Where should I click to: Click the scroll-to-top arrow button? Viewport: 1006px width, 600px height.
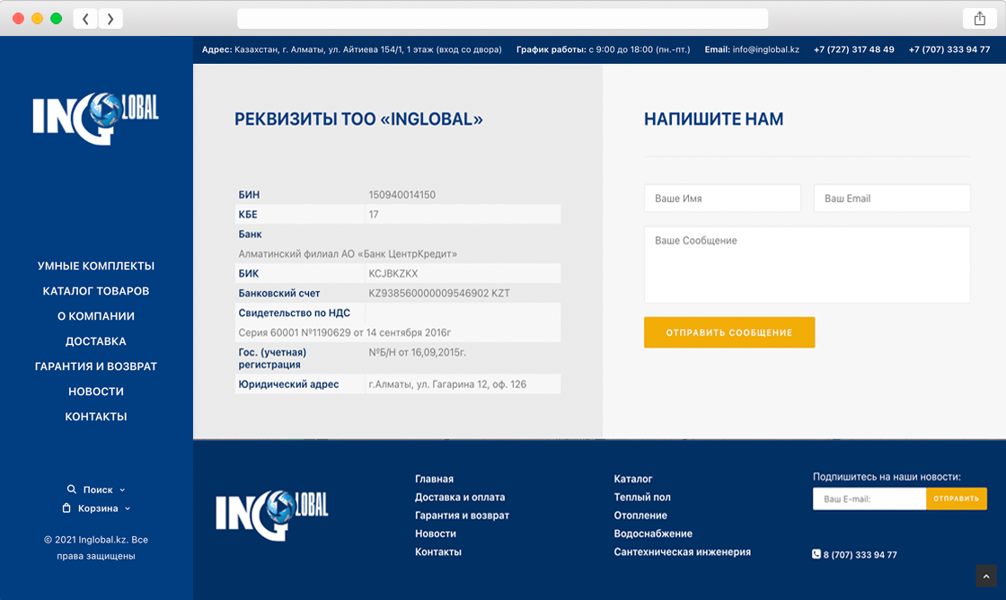[985, 576]
